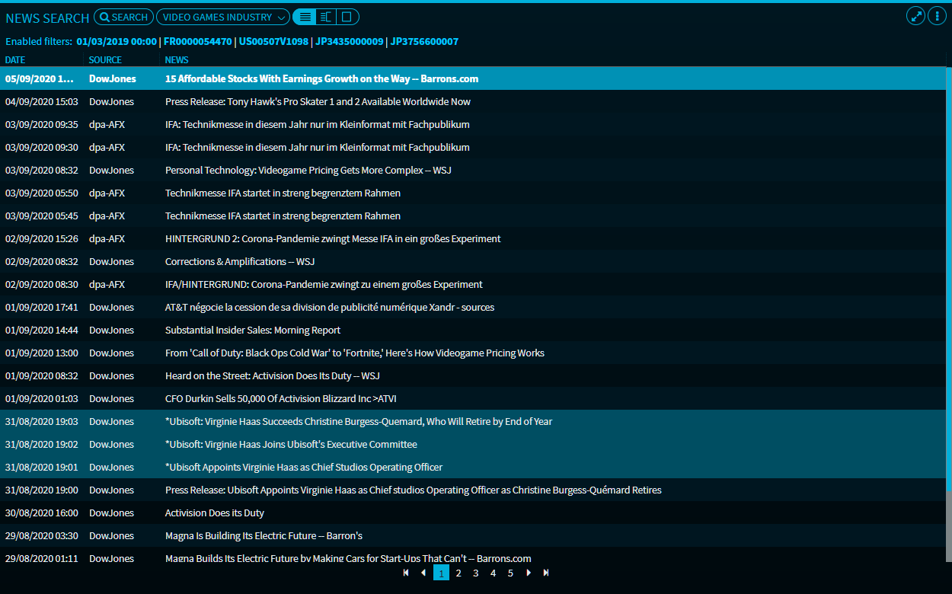Image resolution: width=952 pixels, height=594 pixels.
Task: Open the Video Games Industry dropdown
Action: [x=222, y=17]
